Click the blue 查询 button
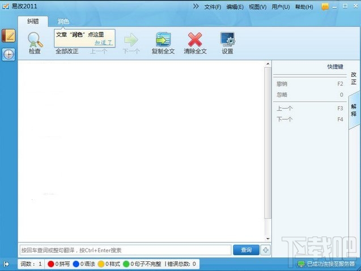This screenshot has height=271, width=361. (x=246, y=250)
